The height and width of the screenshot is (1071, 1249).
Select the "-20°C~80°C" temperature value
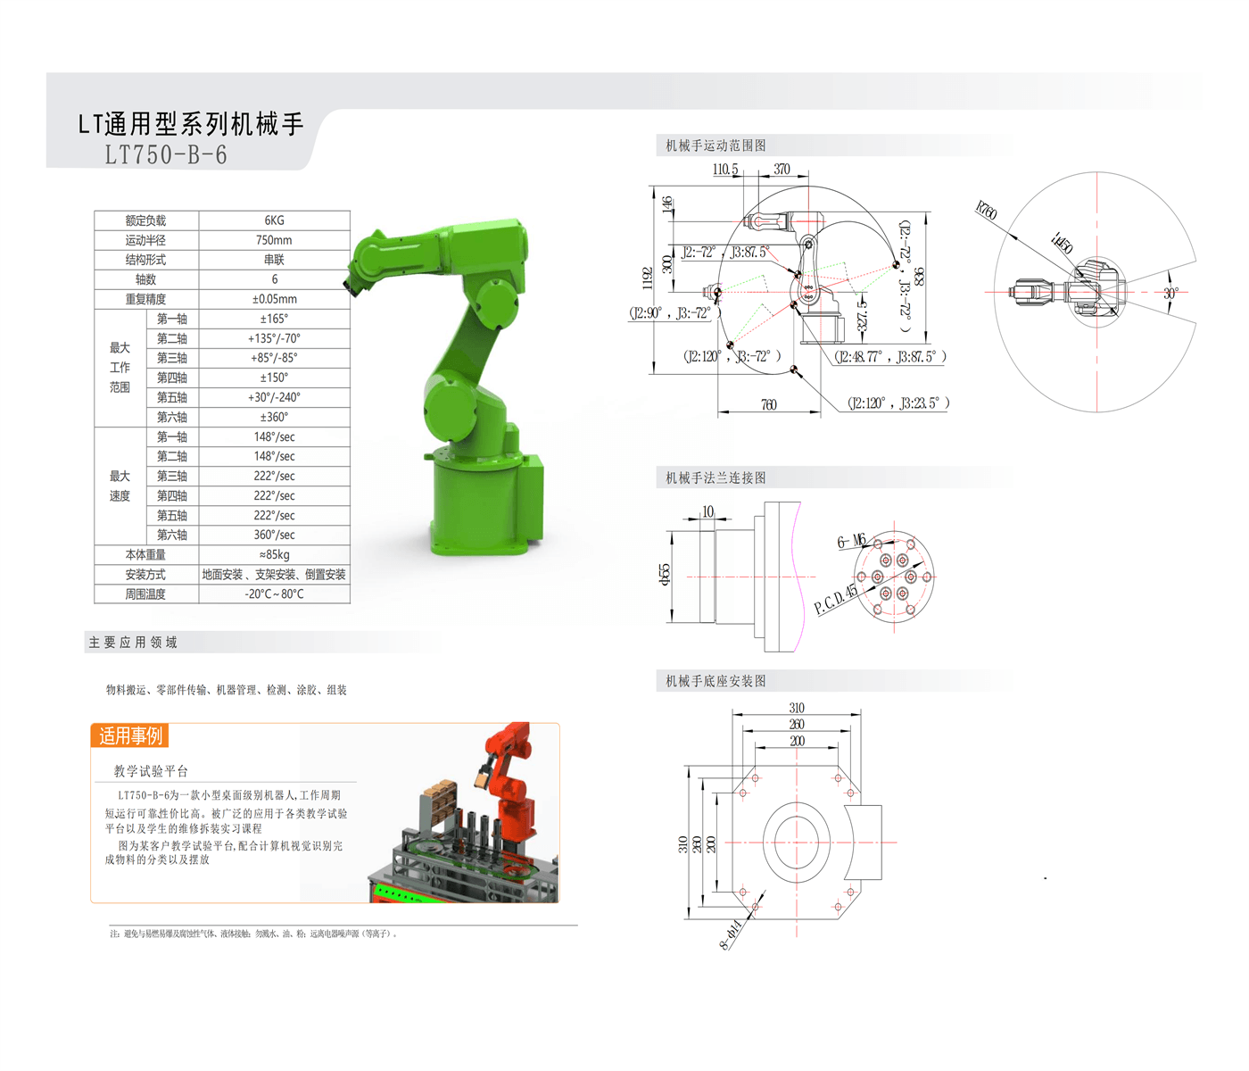tap(274, 594)
